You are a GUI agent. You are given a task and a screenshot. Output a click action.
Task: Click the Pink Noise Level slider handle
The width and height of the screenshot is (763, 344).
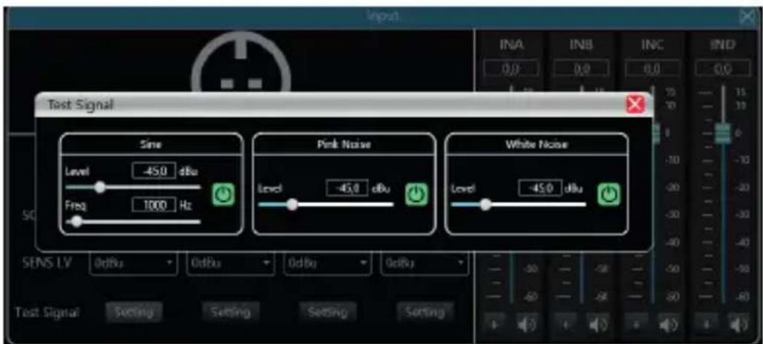pos(292,204)
